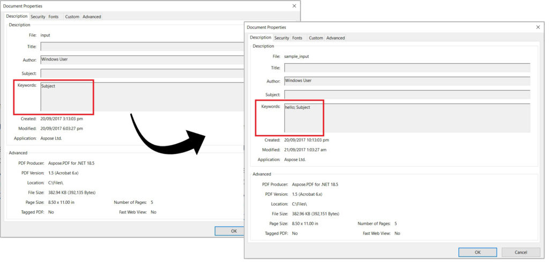Viewport: 549px width, 265px height.
Task: Click Author field in sample_input dialog
Action: (406, 81)
